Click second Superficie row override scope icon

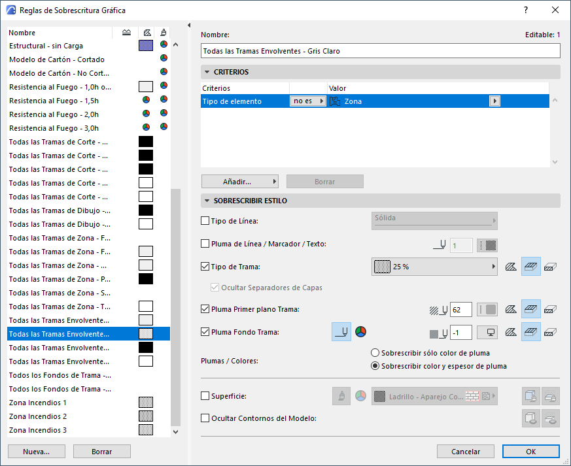550,396
